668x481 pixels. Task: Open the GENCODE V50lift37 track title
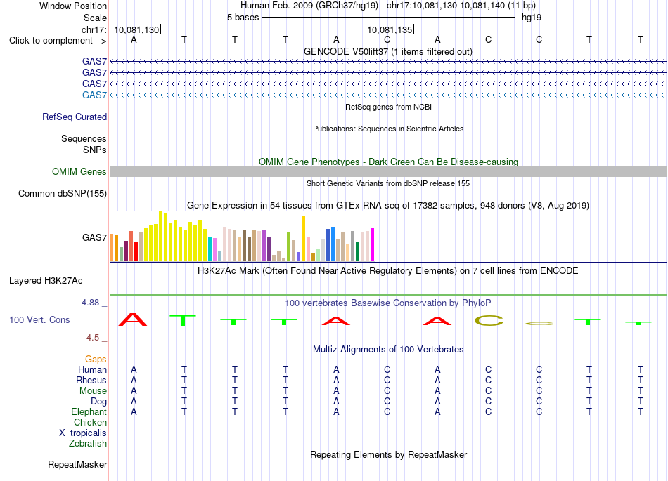pyautogui.click(x=387, y=52)
